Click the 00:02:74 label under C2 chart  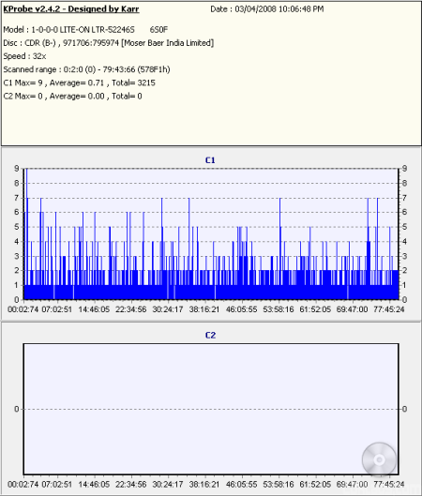23,485
